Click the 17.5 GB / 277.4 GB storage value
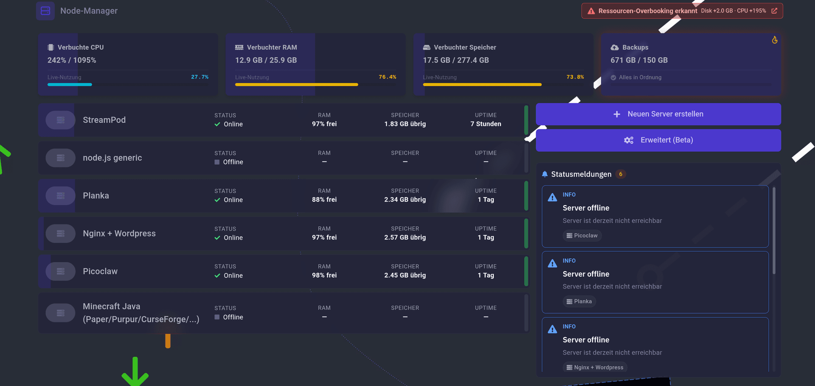 coord(456,60)
